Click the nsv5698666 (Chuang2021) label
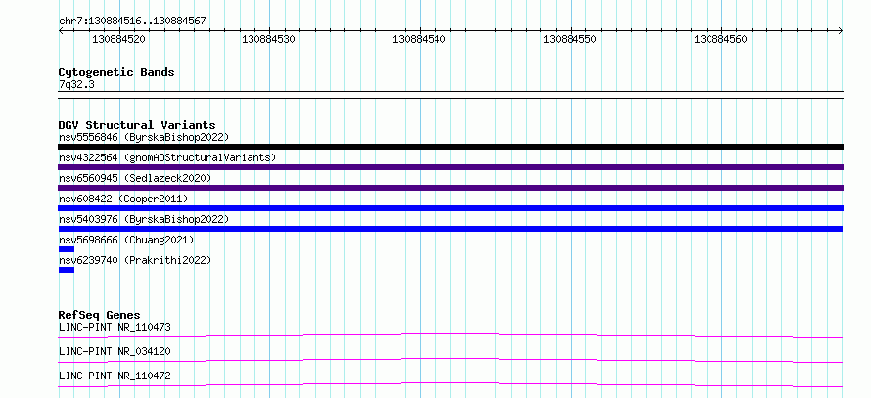Viewport: 871px width, 398px height. pos(126,240)
